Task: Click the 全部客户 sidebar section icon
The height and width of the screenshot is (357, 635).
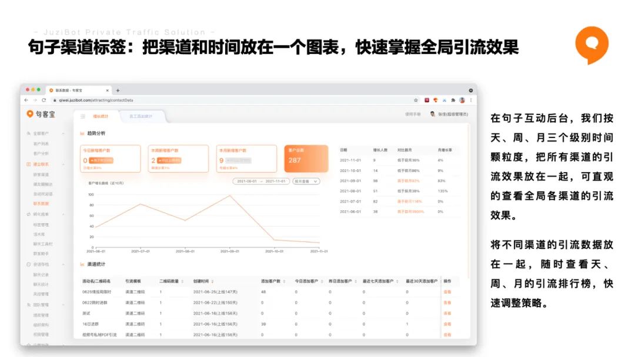Action: 29,133
